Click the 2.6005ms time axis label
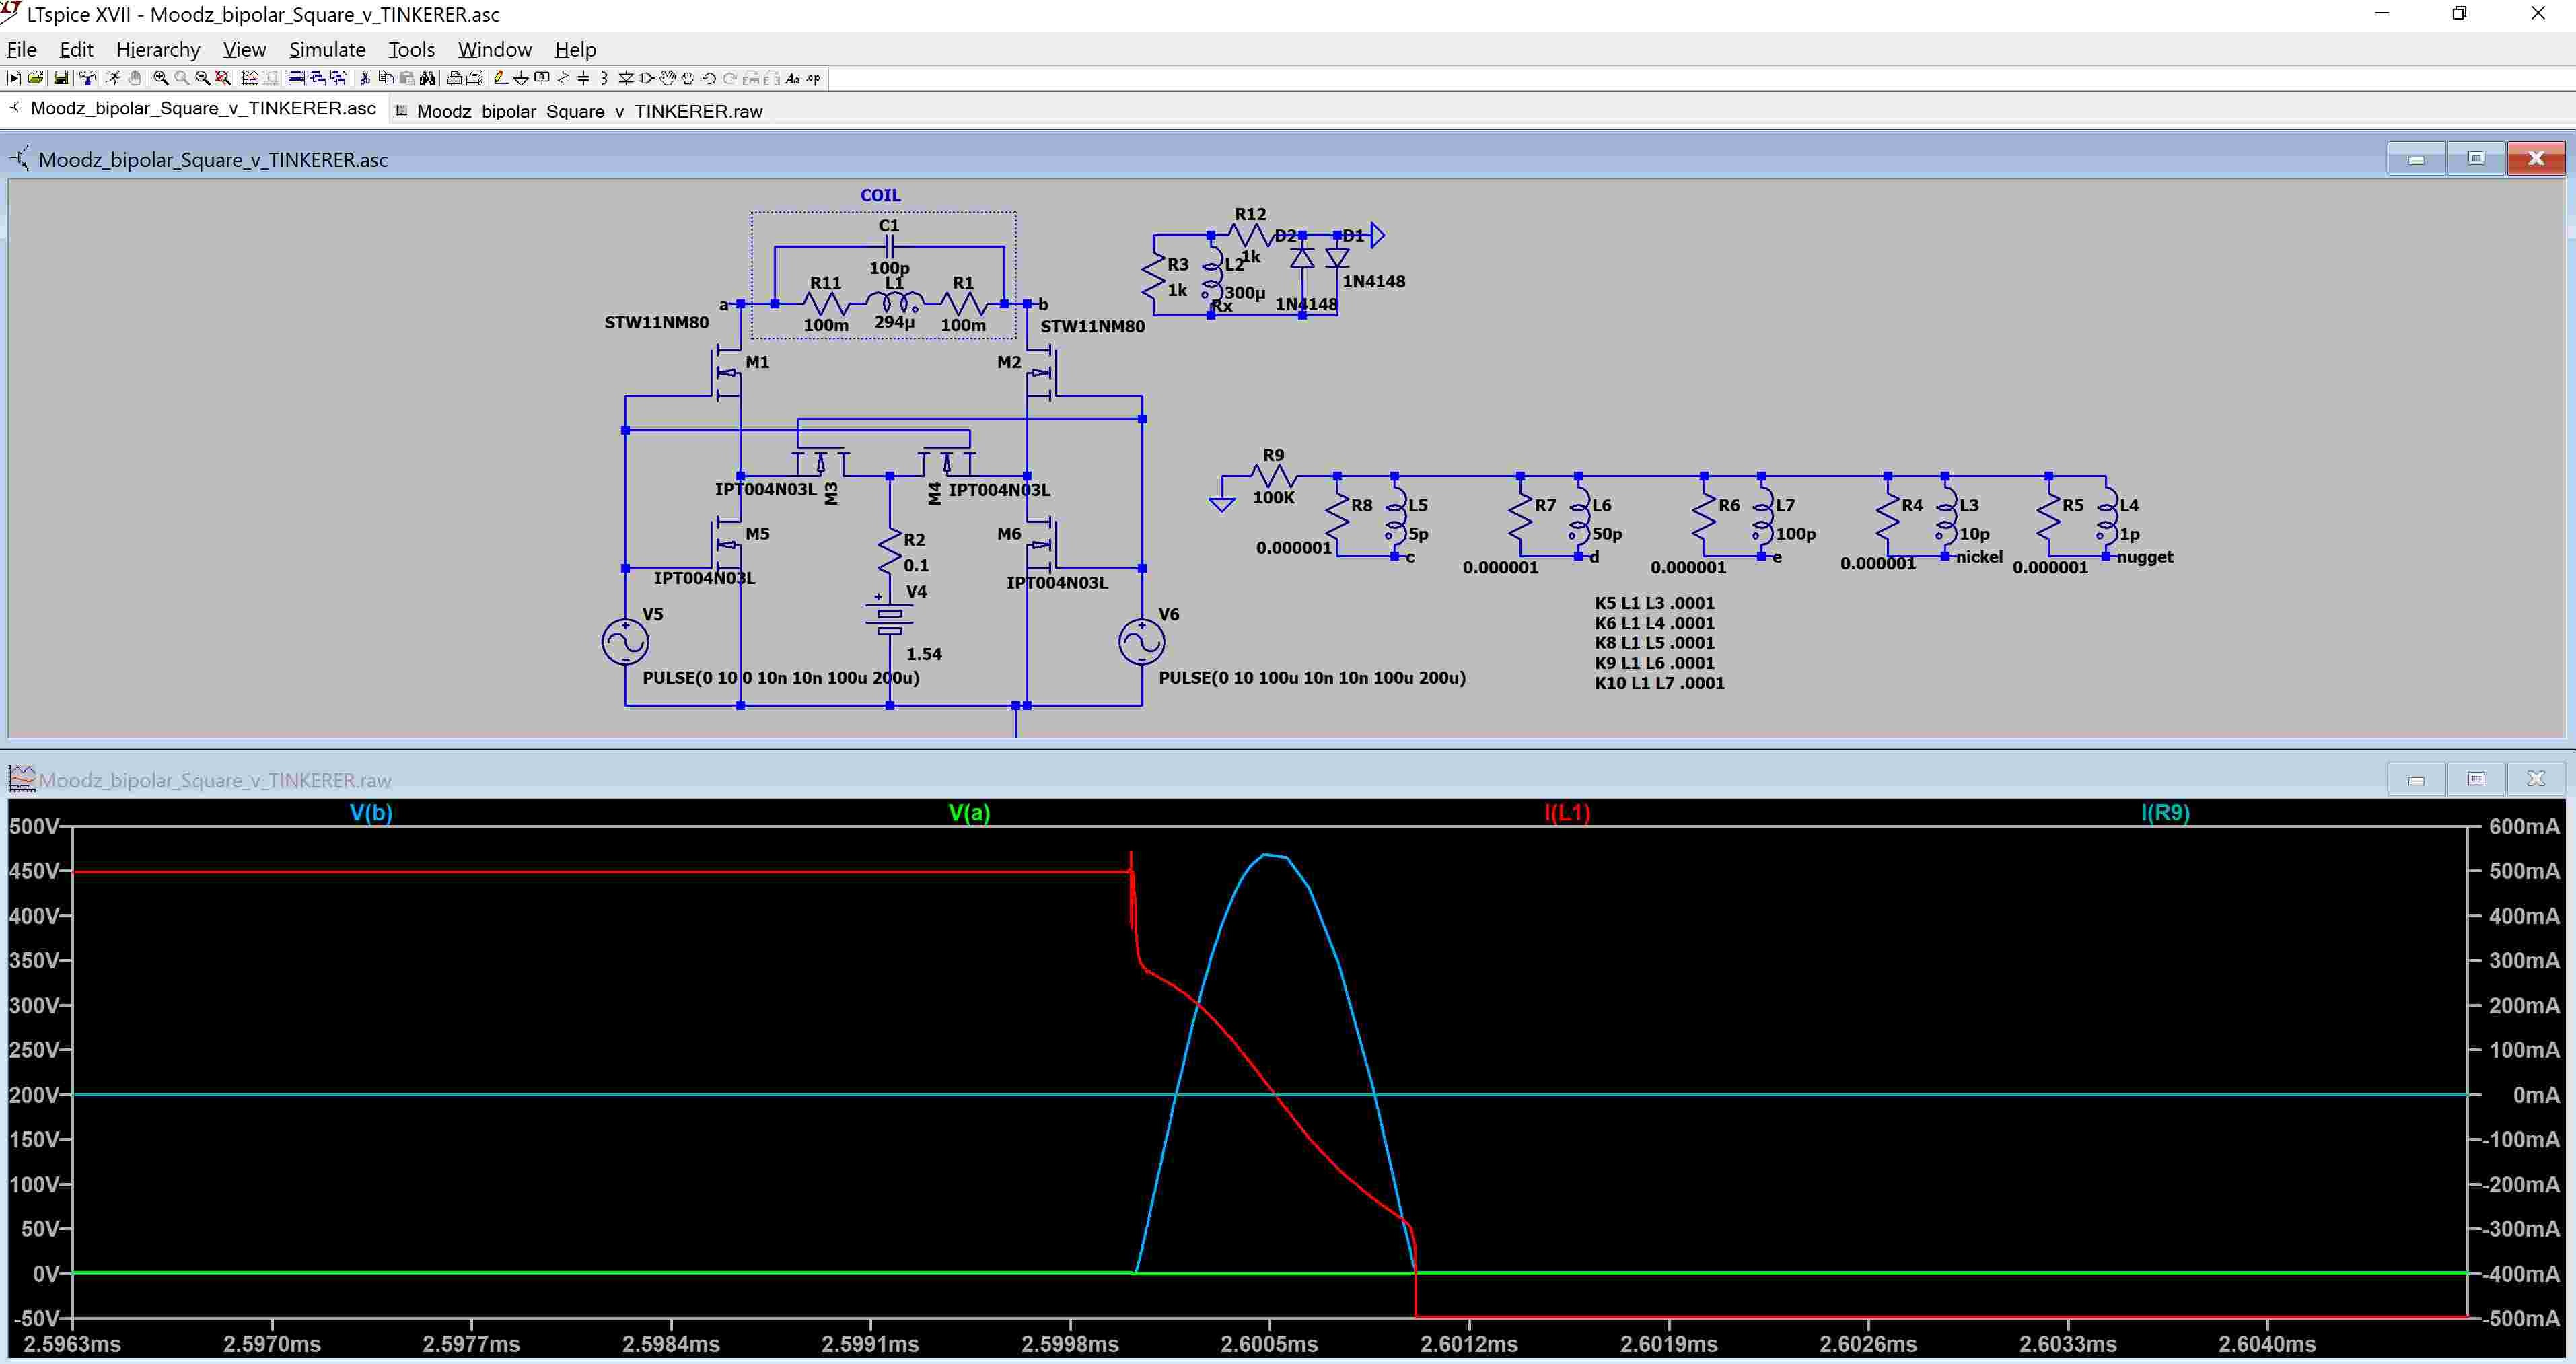The image size is (2576, 1364). point(1269,1344)
